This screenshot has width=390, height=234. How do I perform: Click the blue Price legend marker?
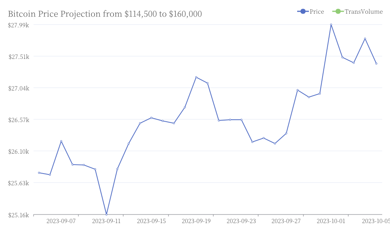[303, 11]
